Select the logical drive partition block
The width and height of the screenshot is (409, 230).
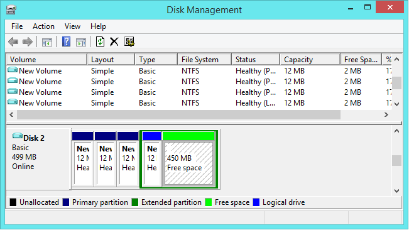[x=152, y=160]
